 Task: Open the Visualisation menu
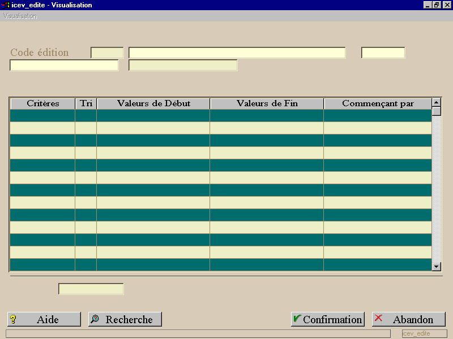coord(20,16)
